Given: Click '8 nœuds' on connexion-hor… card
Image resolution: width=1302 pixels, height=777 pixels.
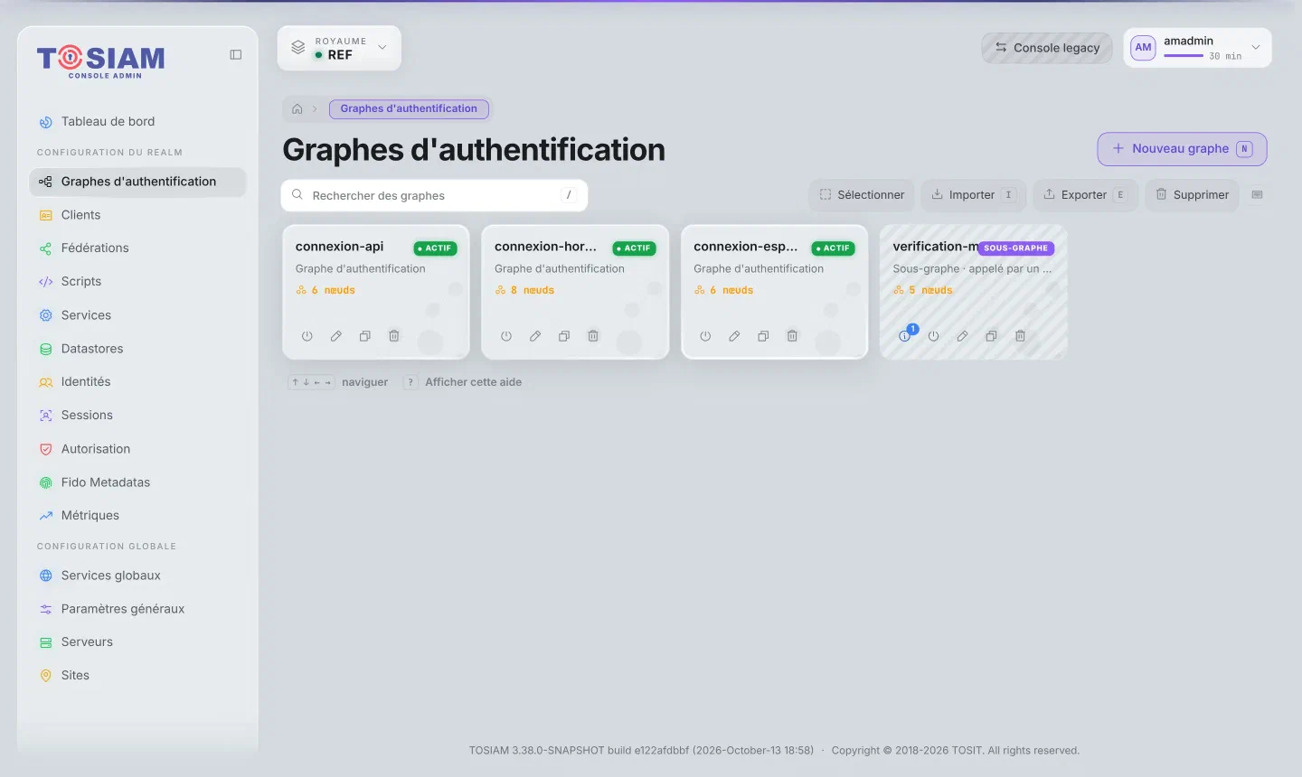Looking at the screenshot, I should point(525,291).
